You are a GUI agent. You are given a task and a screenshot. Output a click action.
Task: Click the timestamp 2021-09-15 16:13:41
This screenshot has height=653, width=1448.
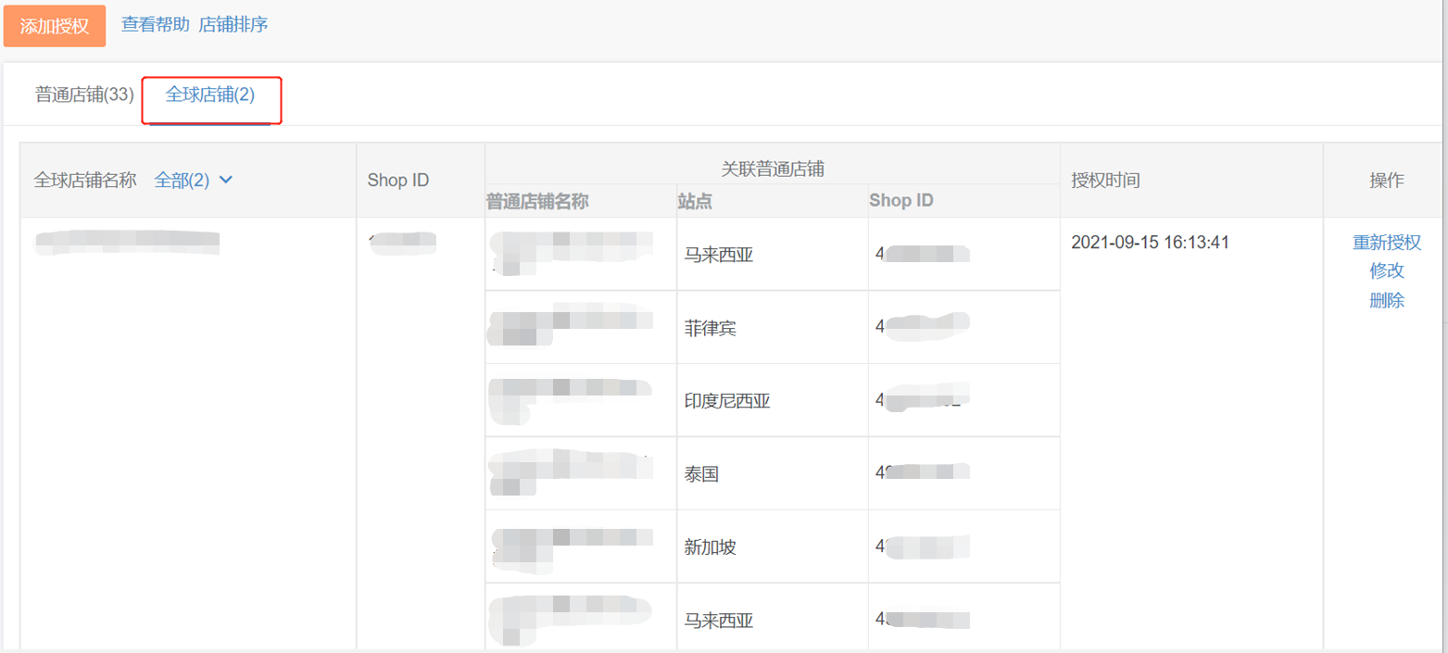point(1150,243)
